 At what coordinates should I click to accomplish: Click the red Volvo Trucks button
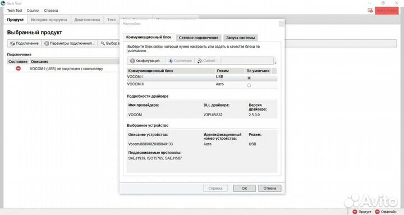pyautogui.click(x=387, y=11)
